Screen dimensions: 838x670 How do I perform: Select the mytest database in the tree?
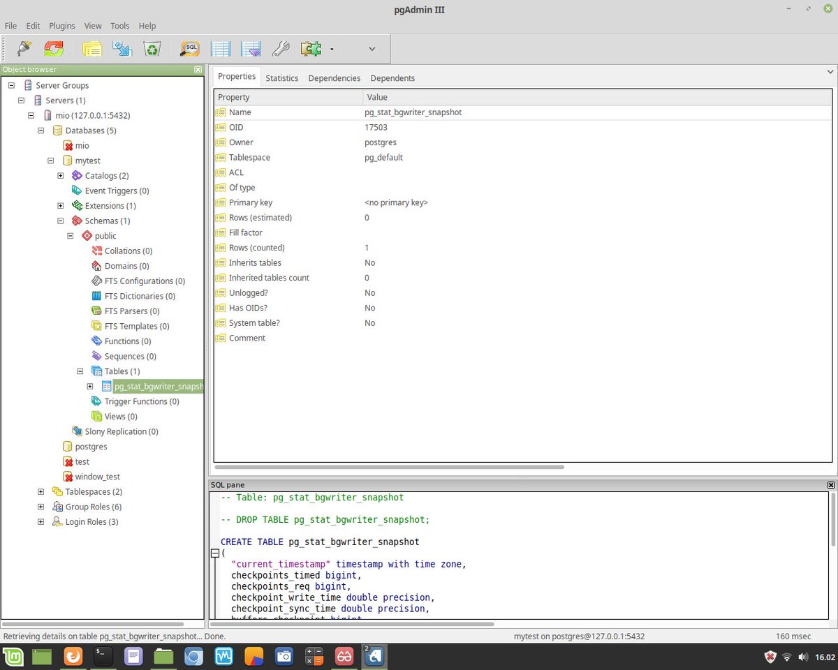coord(87,160)
